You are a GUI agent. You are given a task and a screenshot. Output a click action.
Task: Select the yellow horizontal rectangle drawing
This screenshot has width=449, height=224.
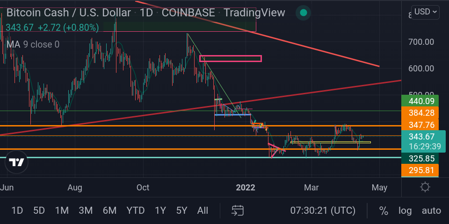(331, 142)
